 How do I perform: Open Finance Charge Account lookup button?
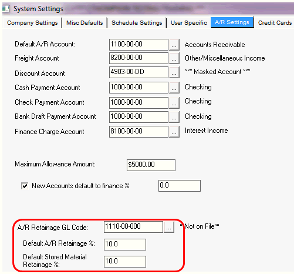[x=174, y=132]
